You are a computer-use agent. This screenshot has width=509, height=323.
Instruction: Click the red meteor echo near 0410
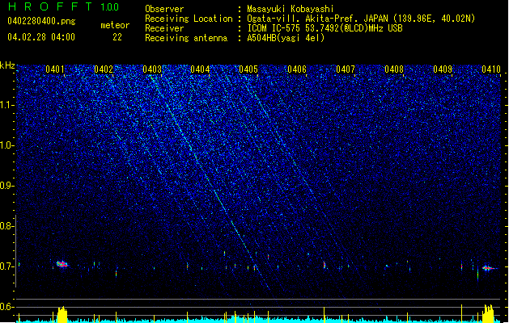tap(488, 268)
